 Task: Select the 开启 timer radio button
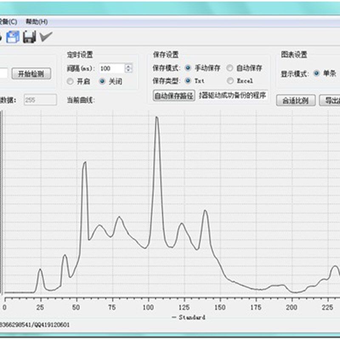tap(70, 82)
